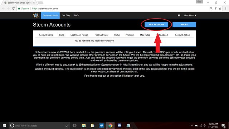Show hidden system tray icons

pos(192,125)
